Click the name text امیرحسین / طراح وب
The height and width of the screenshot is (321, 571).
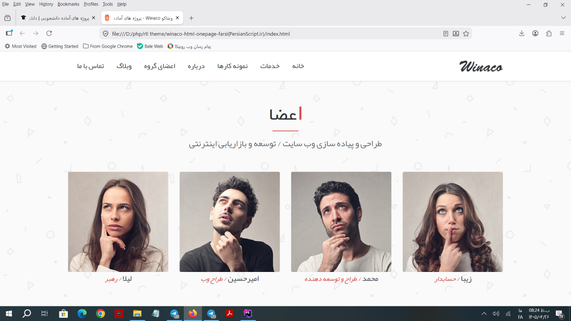(x=230, y=279)
